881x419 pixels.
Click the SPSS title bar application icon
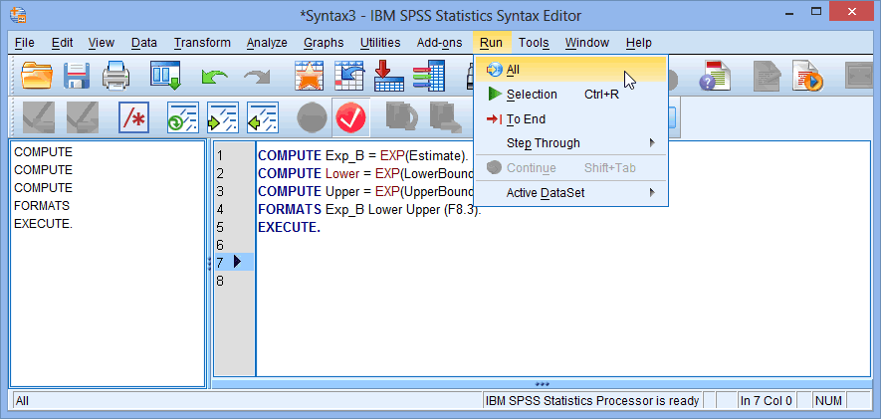click(18, 15)
